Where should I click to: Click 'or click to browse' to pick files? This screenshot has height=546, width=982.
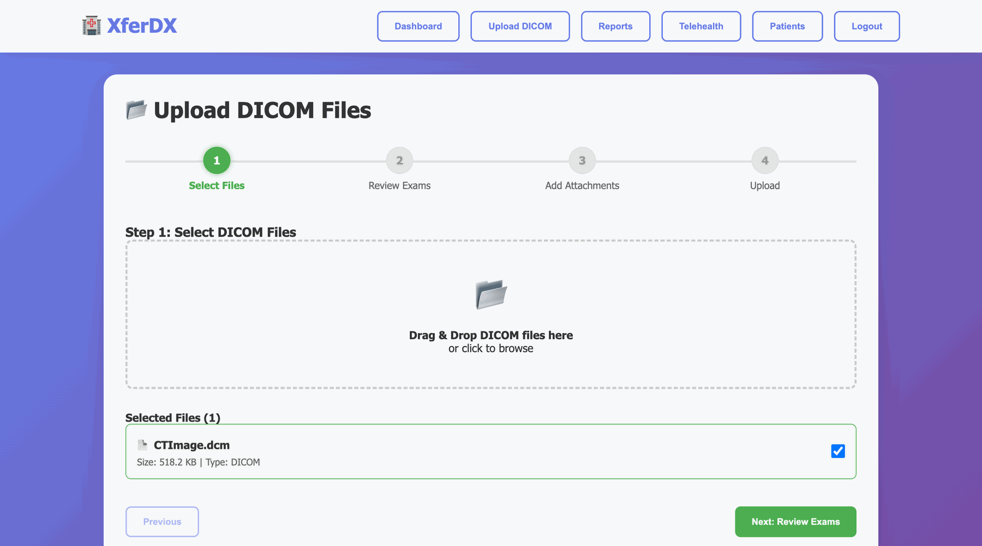[x=491, y=348]
